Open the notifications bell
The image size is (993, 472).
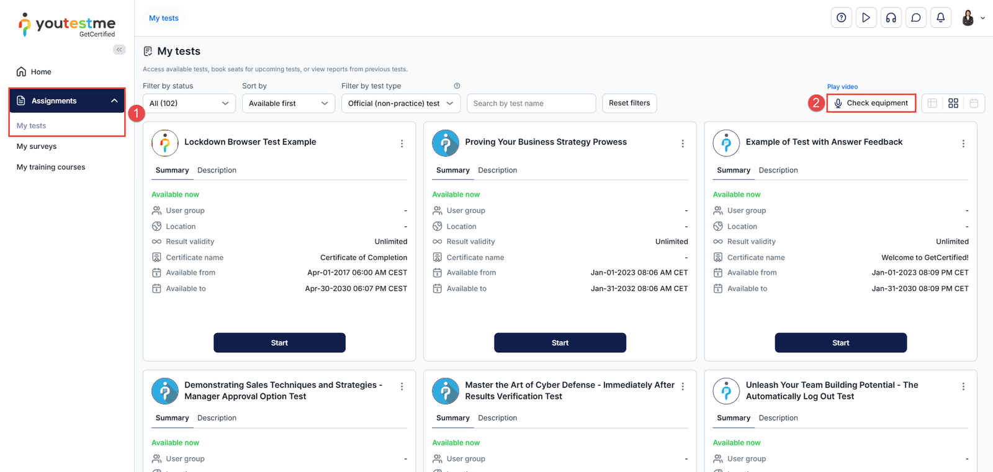940,18
